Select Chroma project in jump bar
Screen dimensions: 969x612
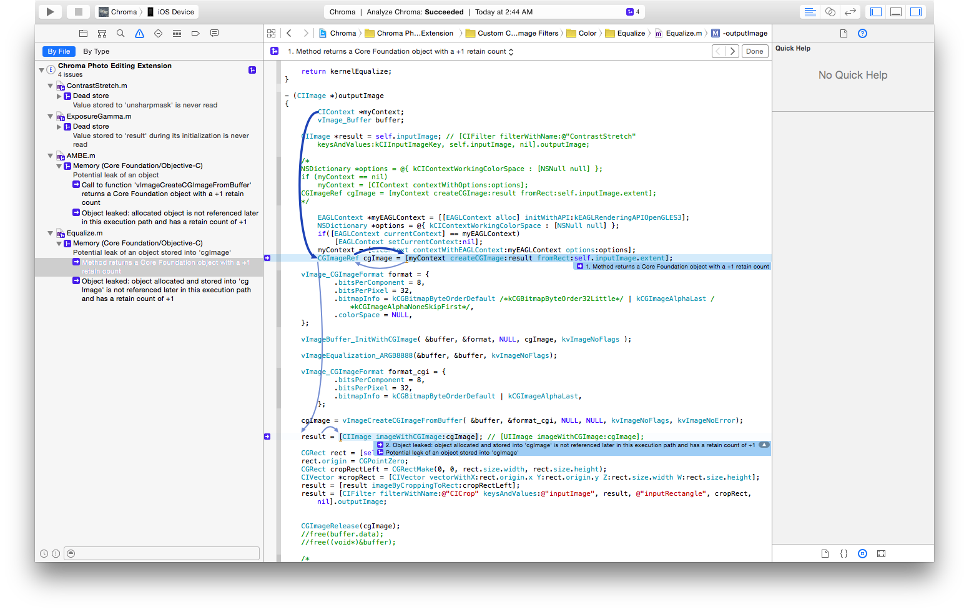pos(337,33)
